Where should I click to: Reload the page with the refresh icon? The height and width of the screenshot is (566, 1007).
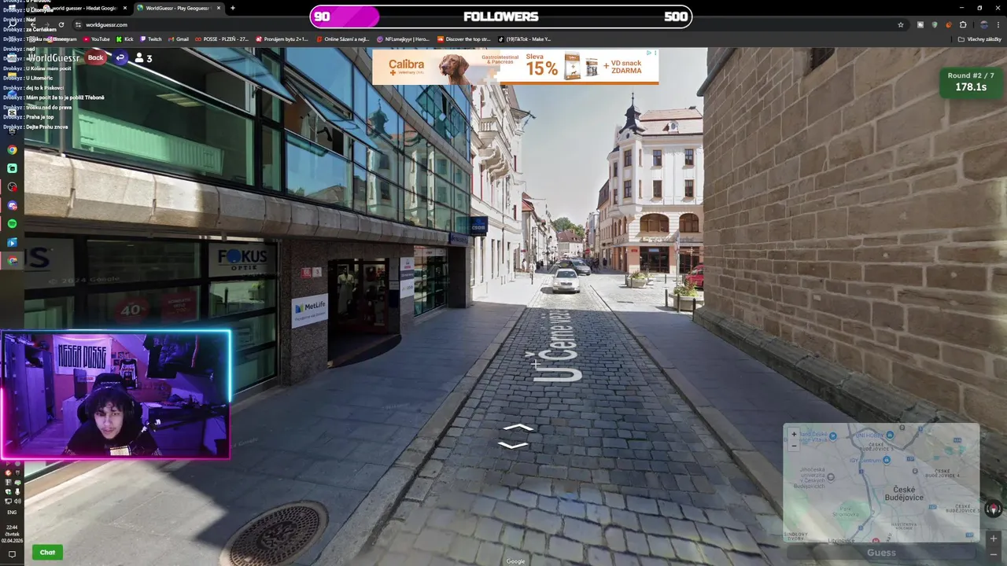[61, 24]
